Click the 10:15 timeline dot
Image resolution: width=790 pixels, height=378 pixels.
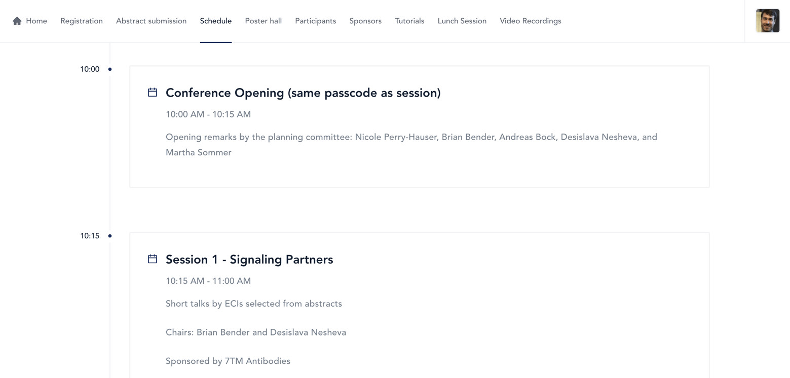click(x=110, y=236)
